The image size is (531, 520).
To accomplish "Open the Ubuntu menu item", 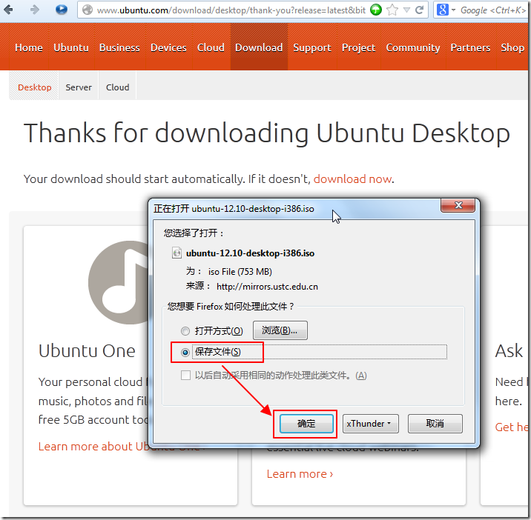I will click(x=71, y=47).
